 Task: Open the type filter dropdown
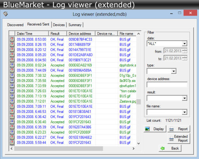174,71
